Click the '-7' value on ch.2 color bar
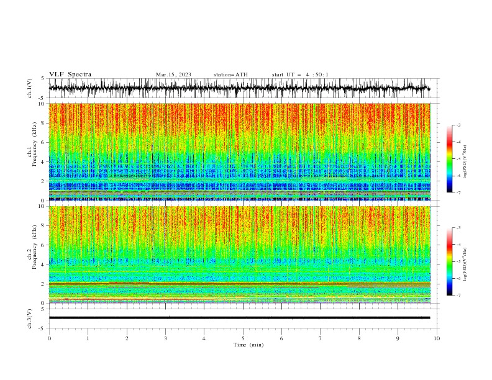Viewport: 492px width, 380px height. coord(458,295)
